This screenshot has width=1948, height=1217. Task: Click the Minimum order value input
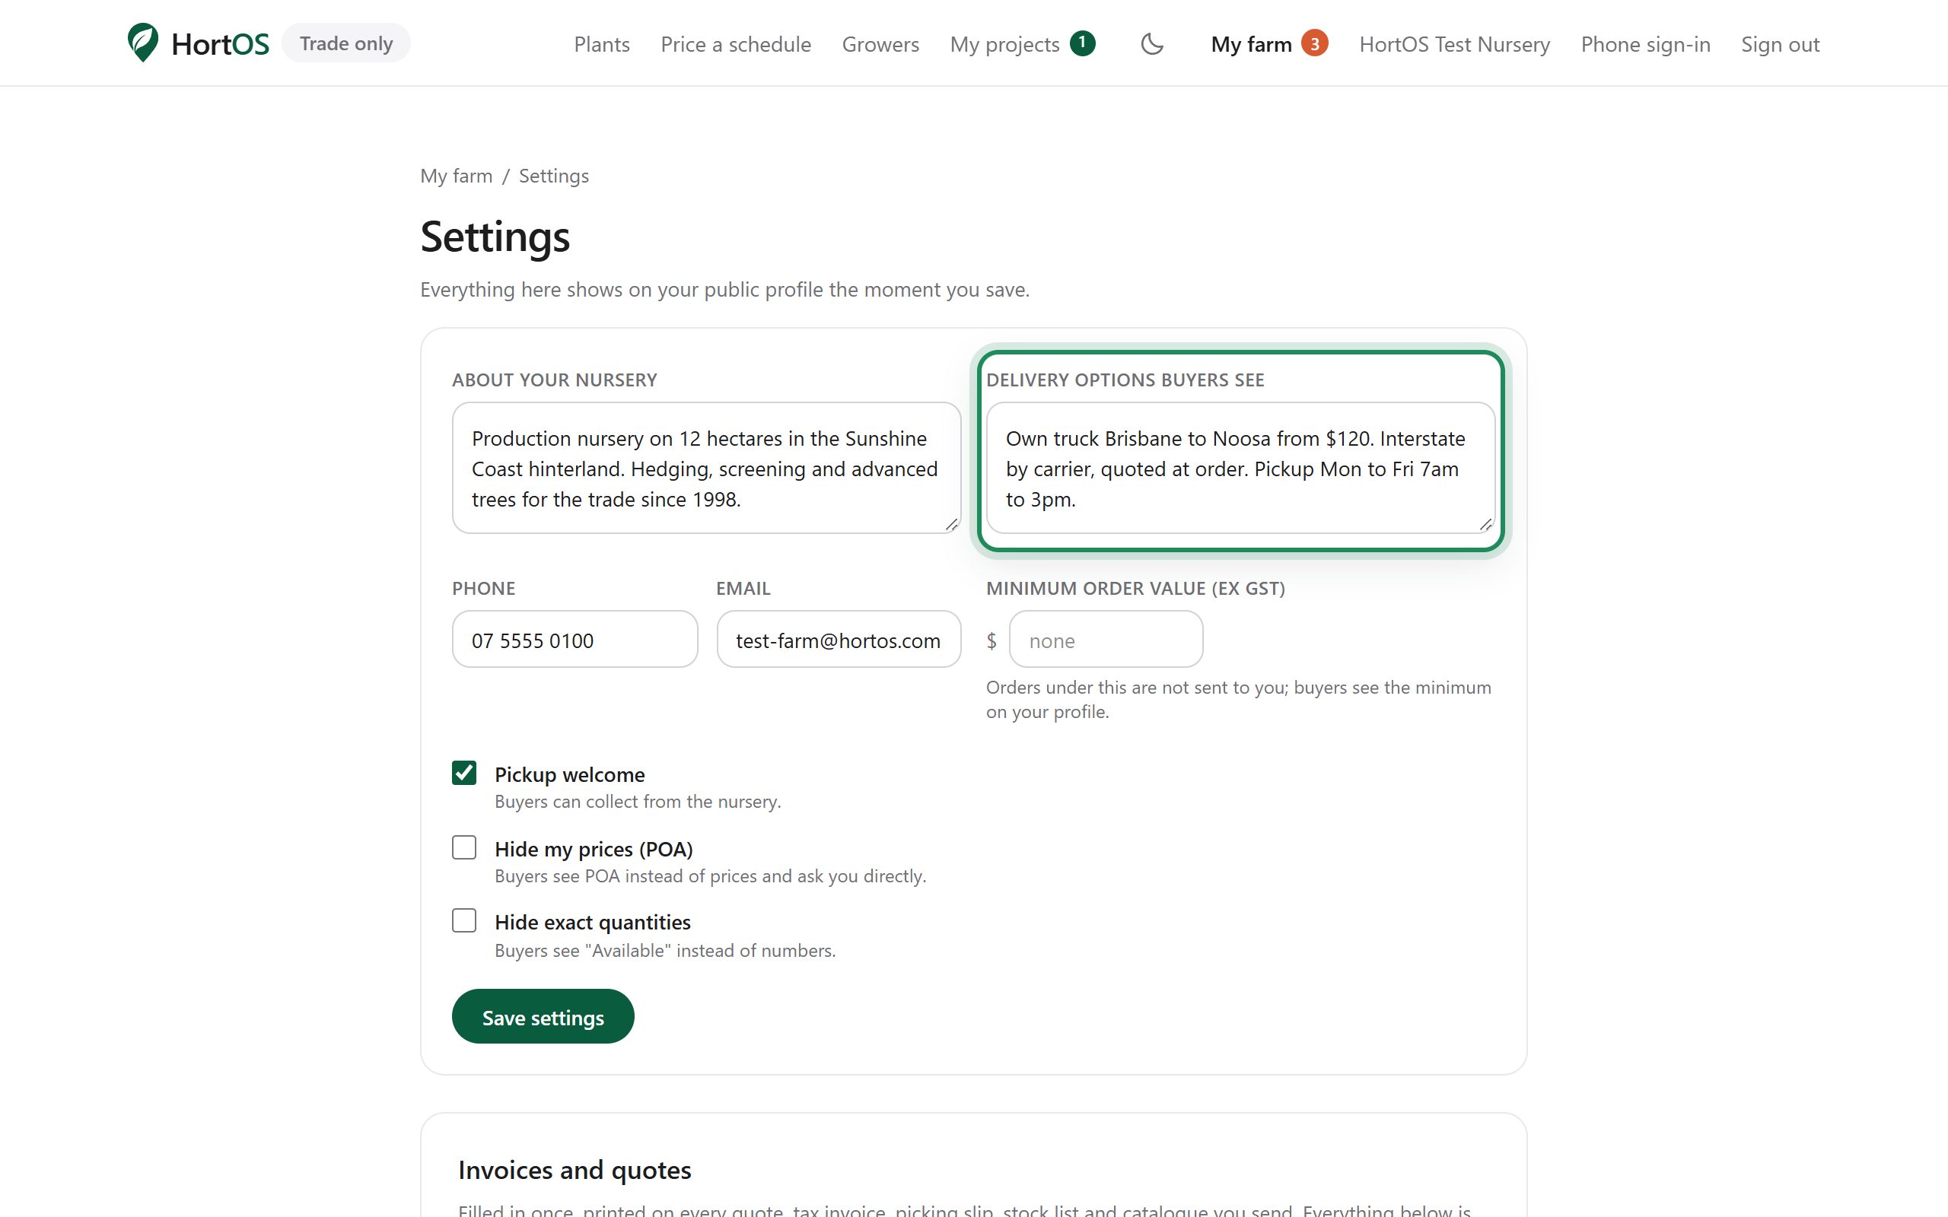[x=1106, y=639]
